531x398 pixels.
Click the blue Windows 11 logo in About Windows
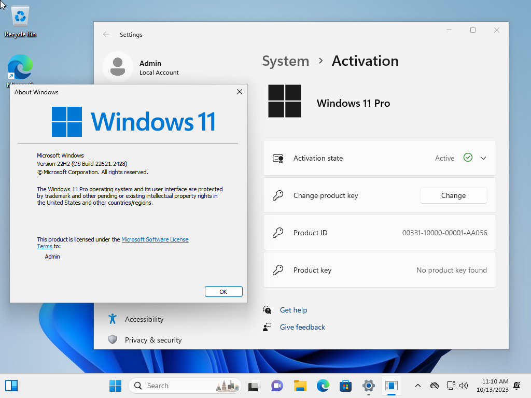(x=67, y=121)
